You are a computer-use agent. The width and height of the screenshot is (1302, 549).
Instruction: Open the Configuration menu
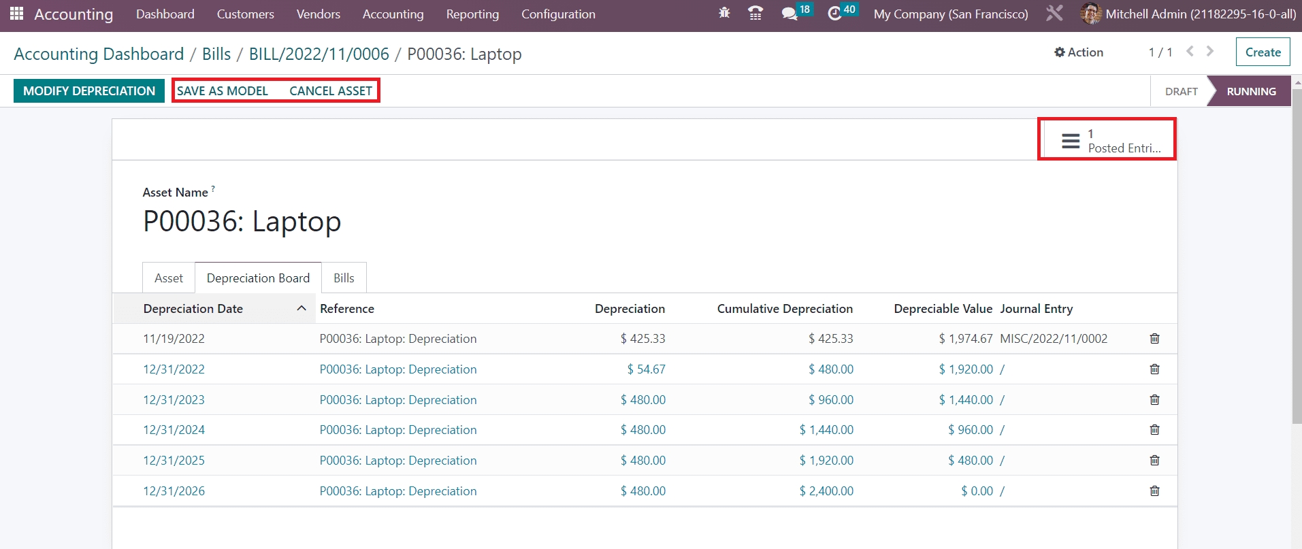(x=558, y=14)
